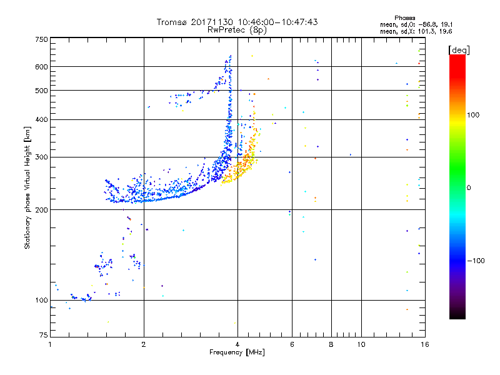Viewport: 500px width, 375px height.
Task: Click the y-axis tick label "75"
Action: [x=44, y=335]
